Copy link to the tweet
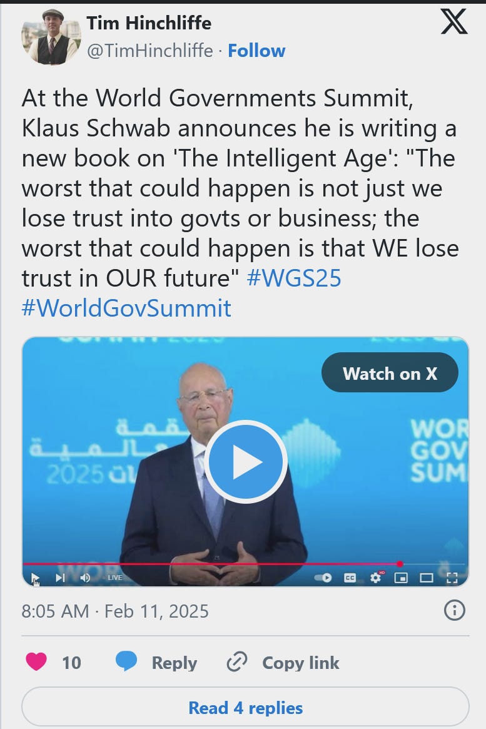 pos(283,662)
